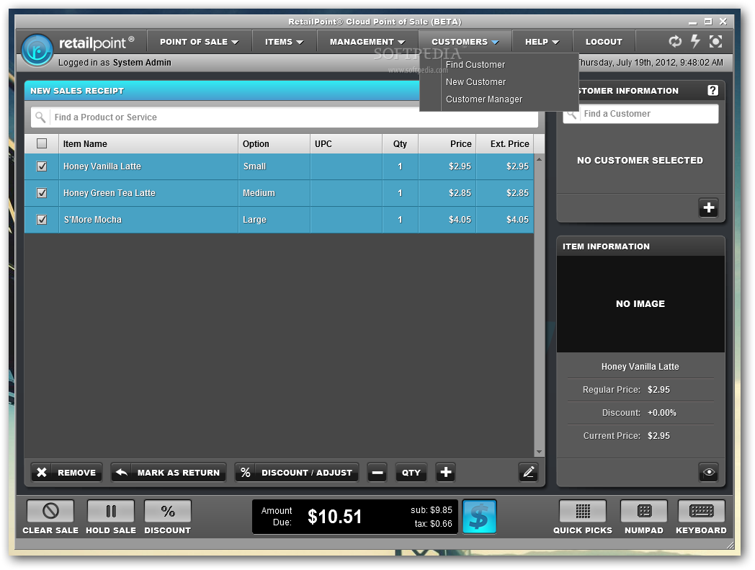Select Find Customer from the menu
Image resolution: width=755 pixels, height=570 pixels.
(x=475, y=65)
